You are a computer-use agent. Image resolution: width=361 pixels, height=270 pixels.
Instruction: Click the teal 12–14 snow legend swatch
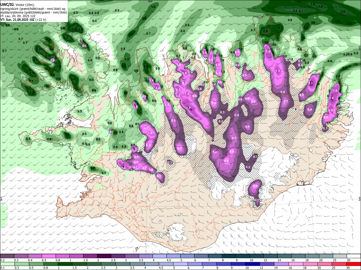point(270,256)
